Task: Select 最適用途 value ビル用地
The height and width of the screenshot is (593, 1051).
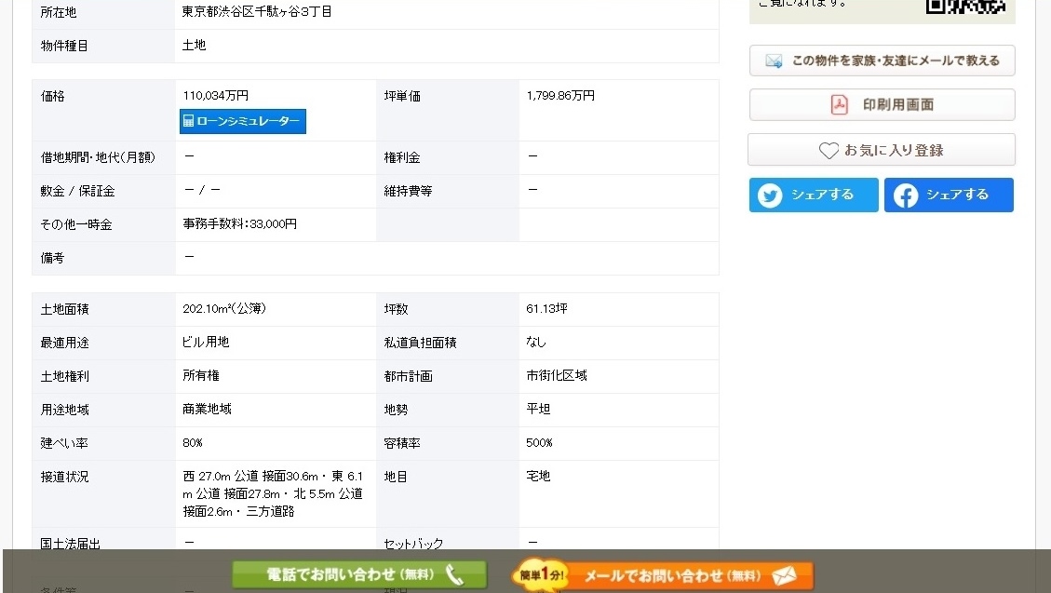Action: (x=206, y=342)
